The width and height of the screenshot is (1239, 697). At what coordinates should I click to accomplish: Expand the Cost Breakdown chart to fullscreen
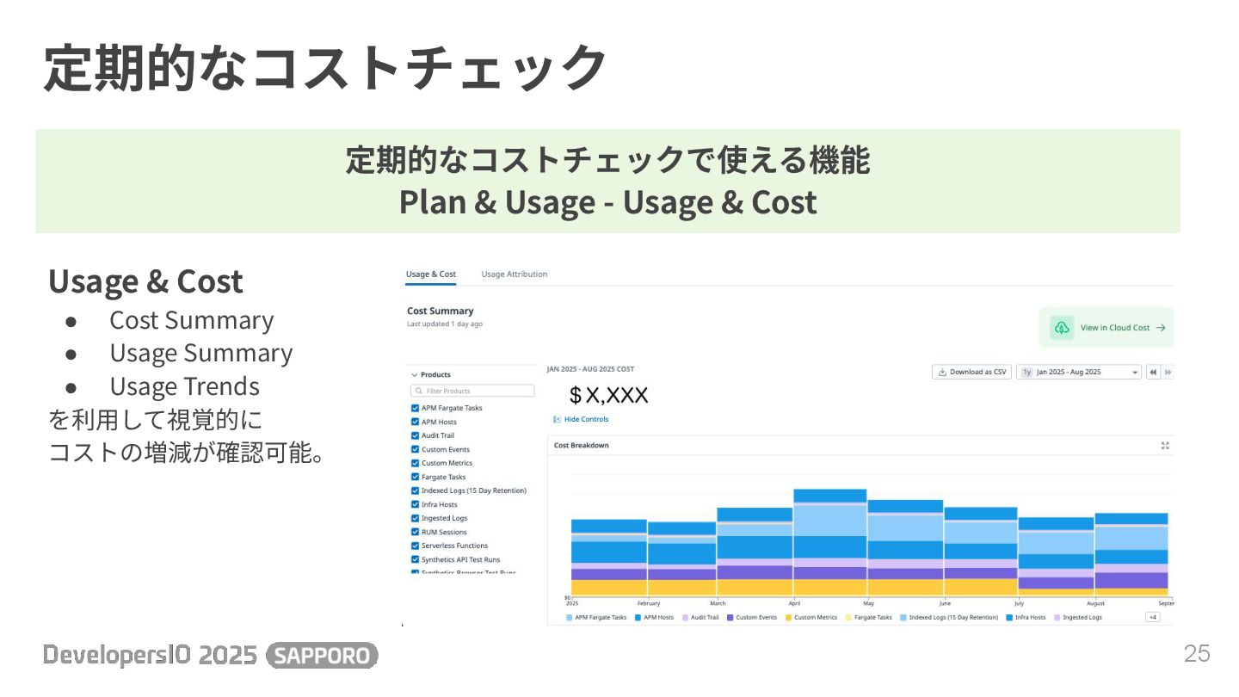tap(1165, 445)
